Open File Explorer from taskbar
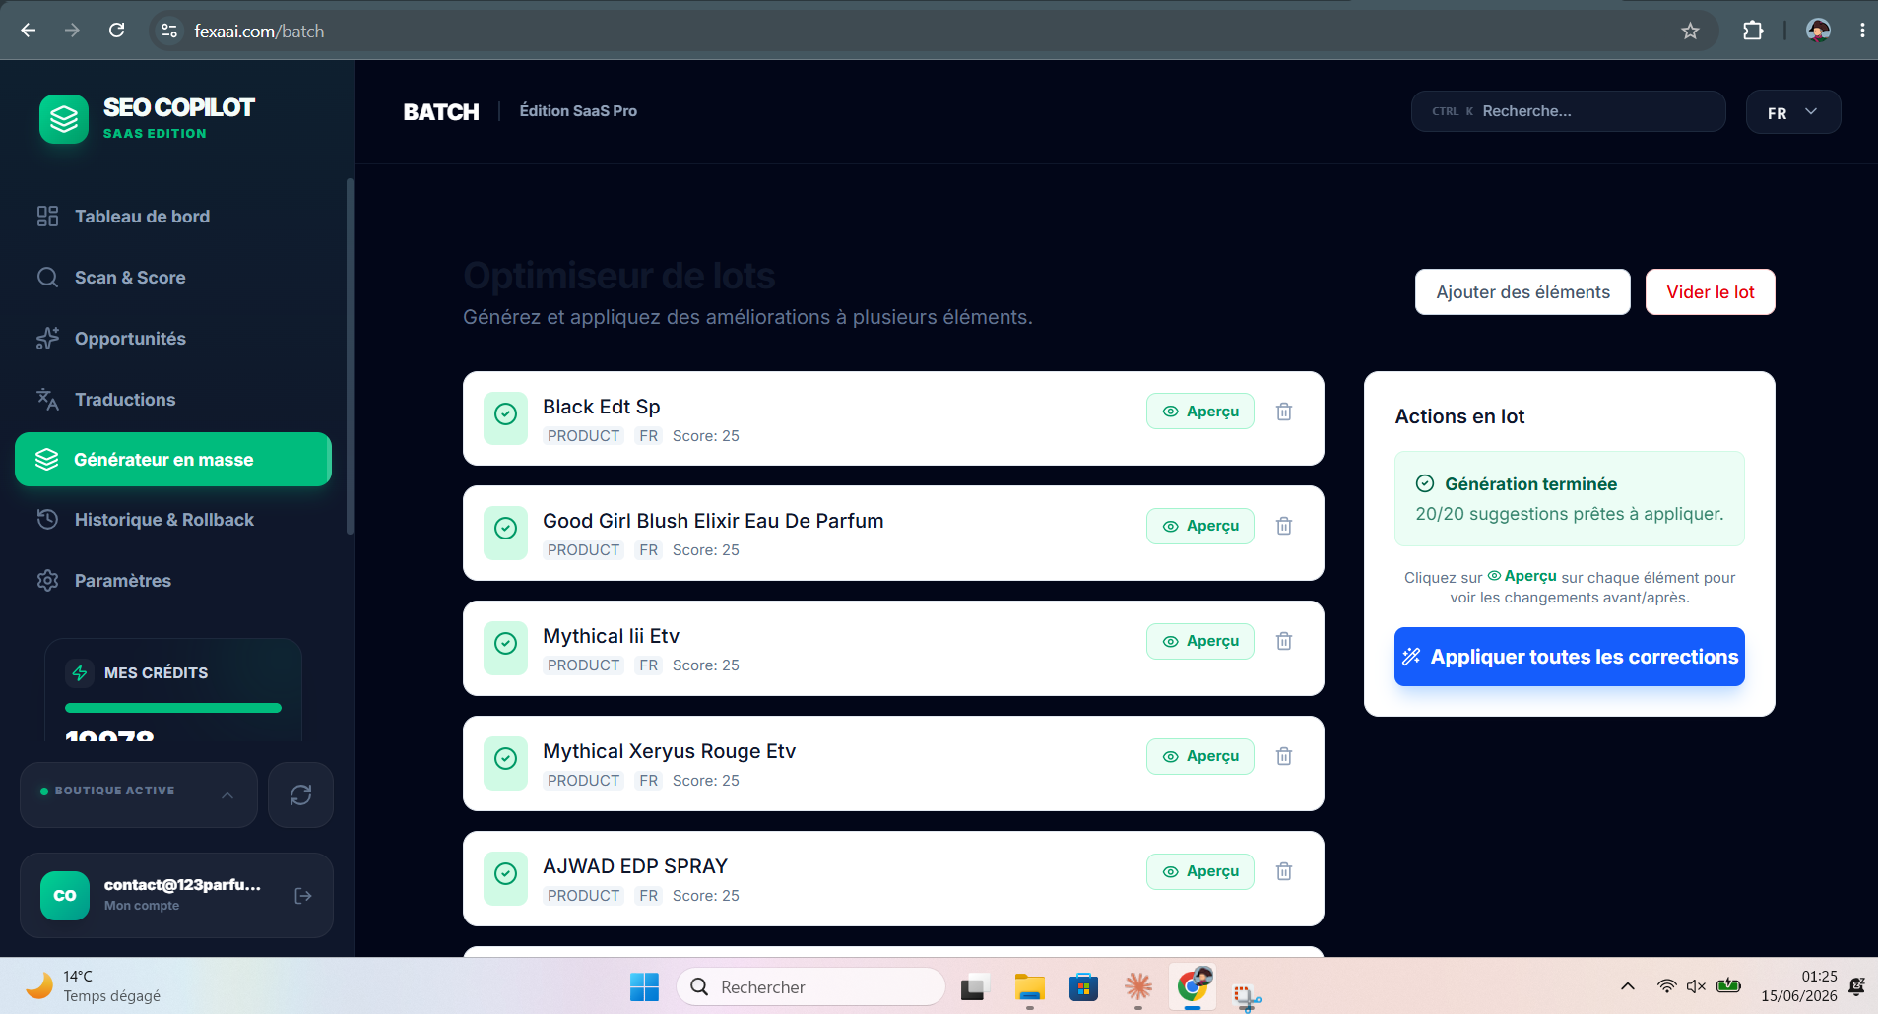This screenshot has height=1014, width=1878. (x=1029, y=986)
